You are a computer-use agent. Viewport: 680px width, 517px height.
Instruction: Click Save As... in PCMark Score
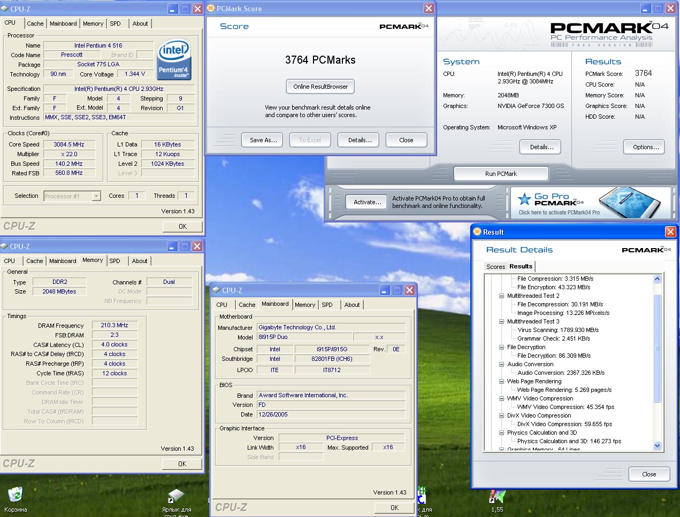pos(263,140)
